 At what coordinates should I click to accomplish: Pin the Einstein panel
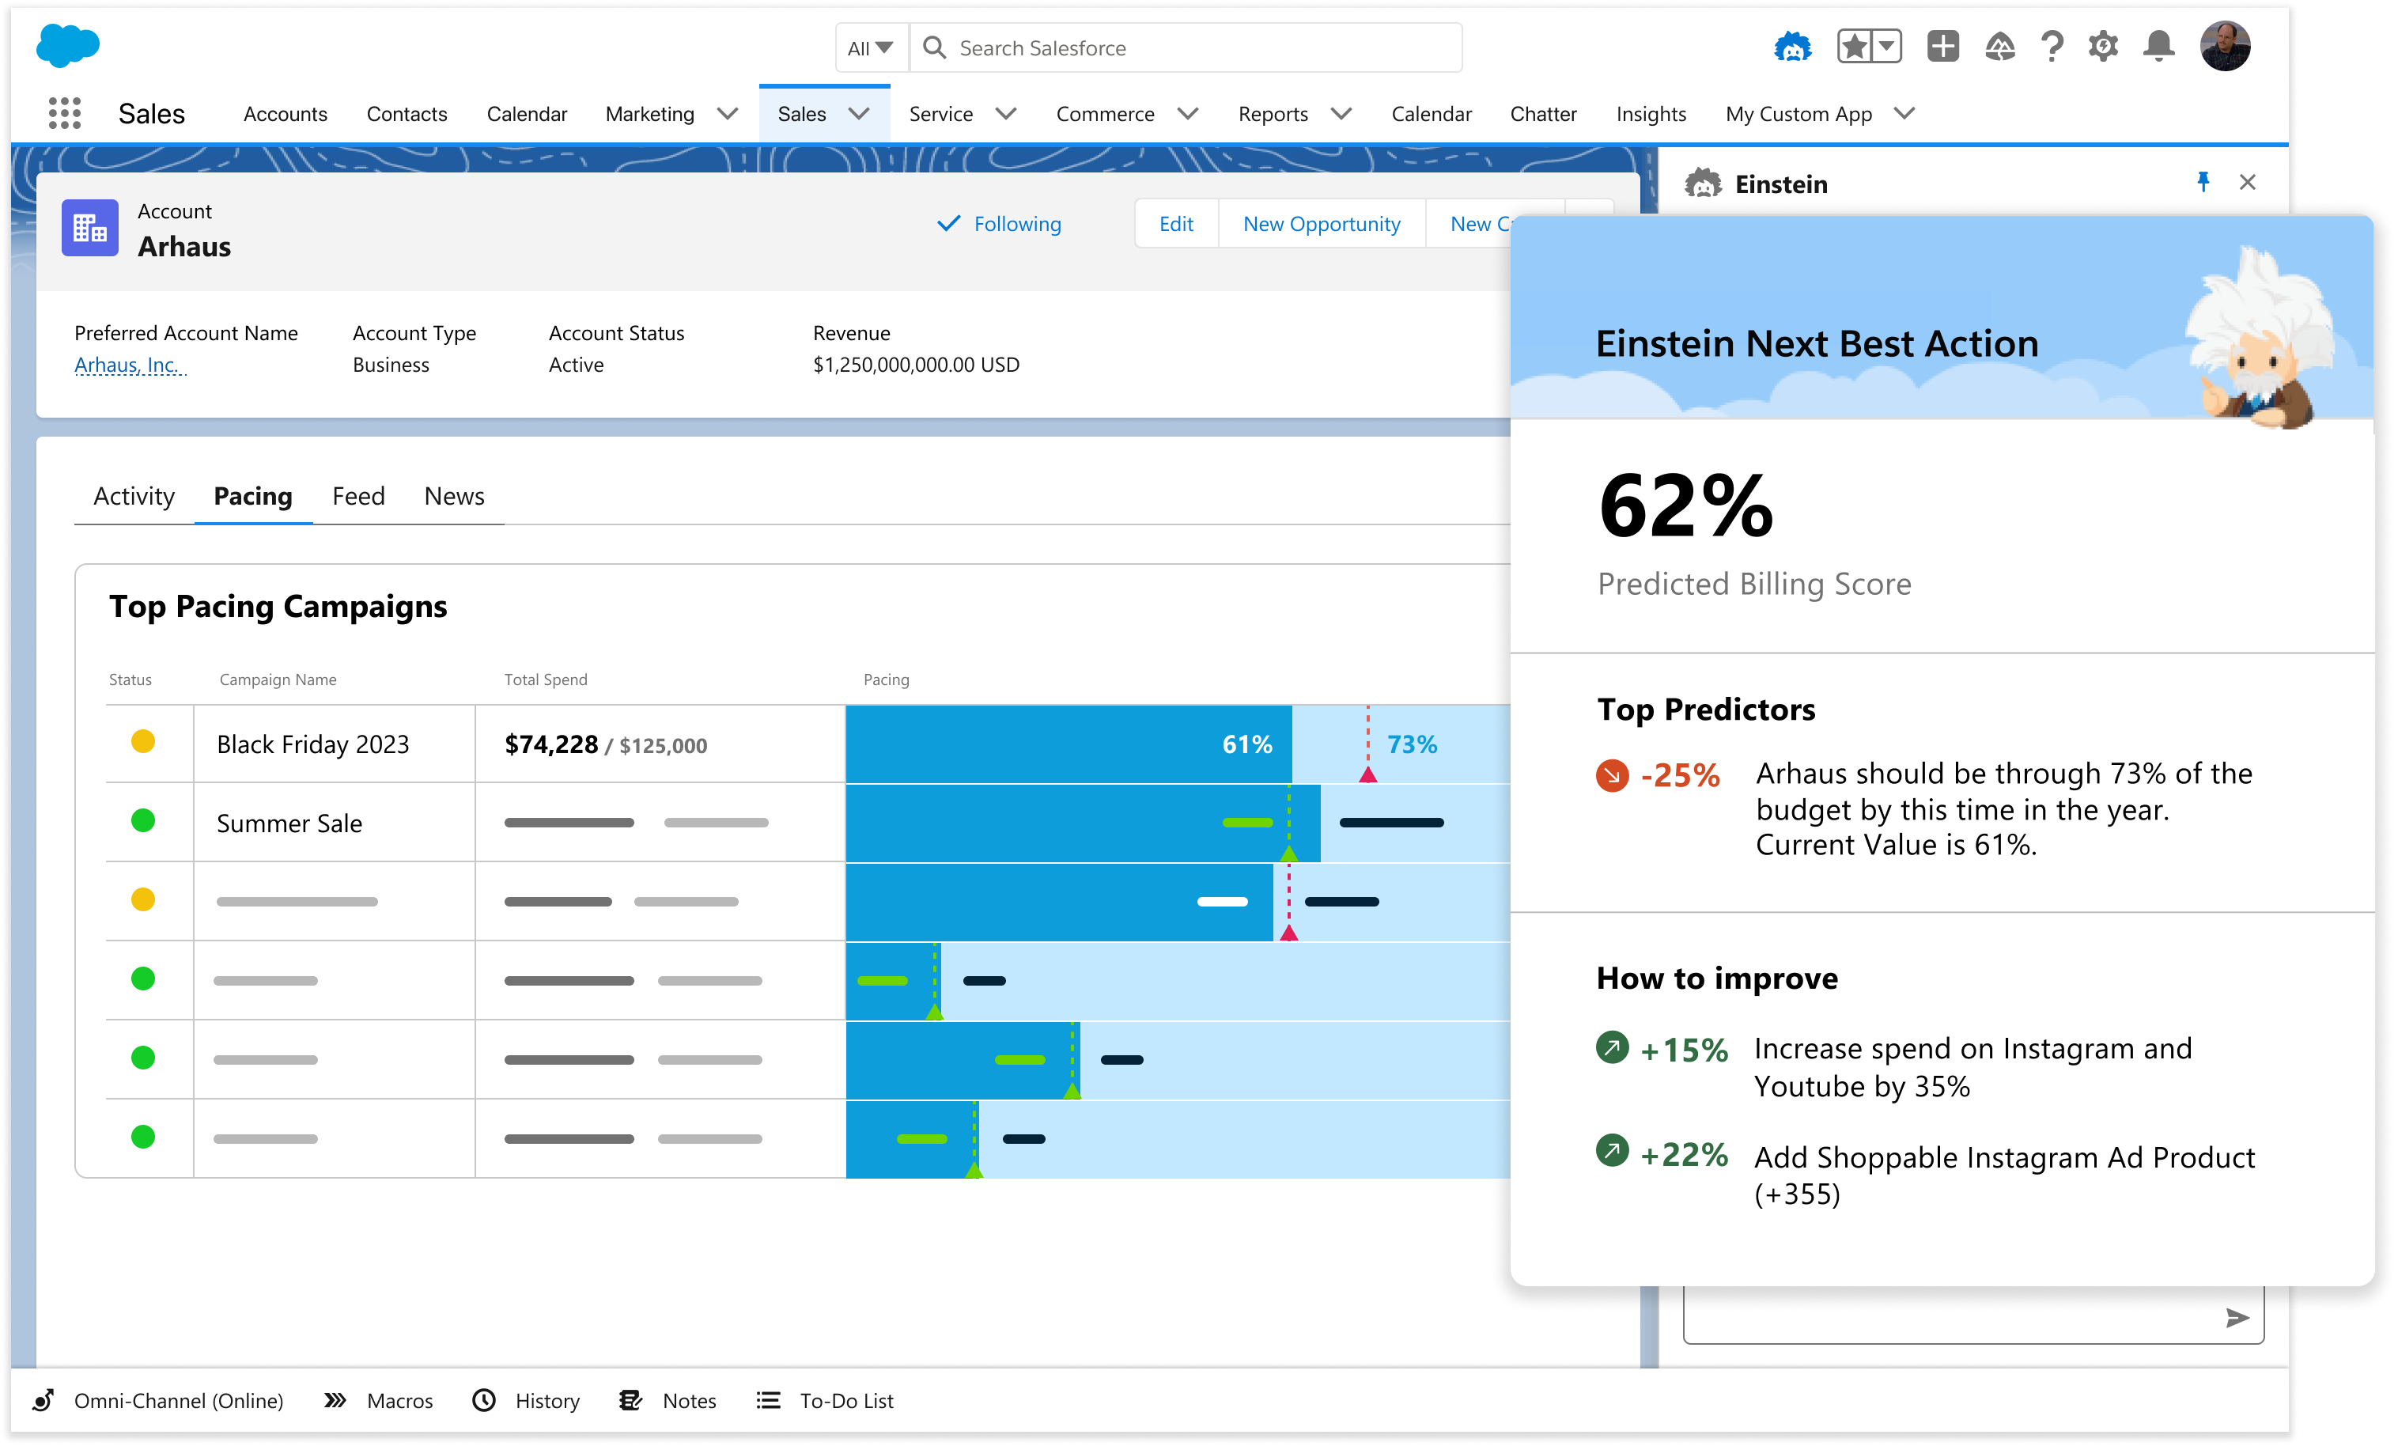coord(2203,182)
